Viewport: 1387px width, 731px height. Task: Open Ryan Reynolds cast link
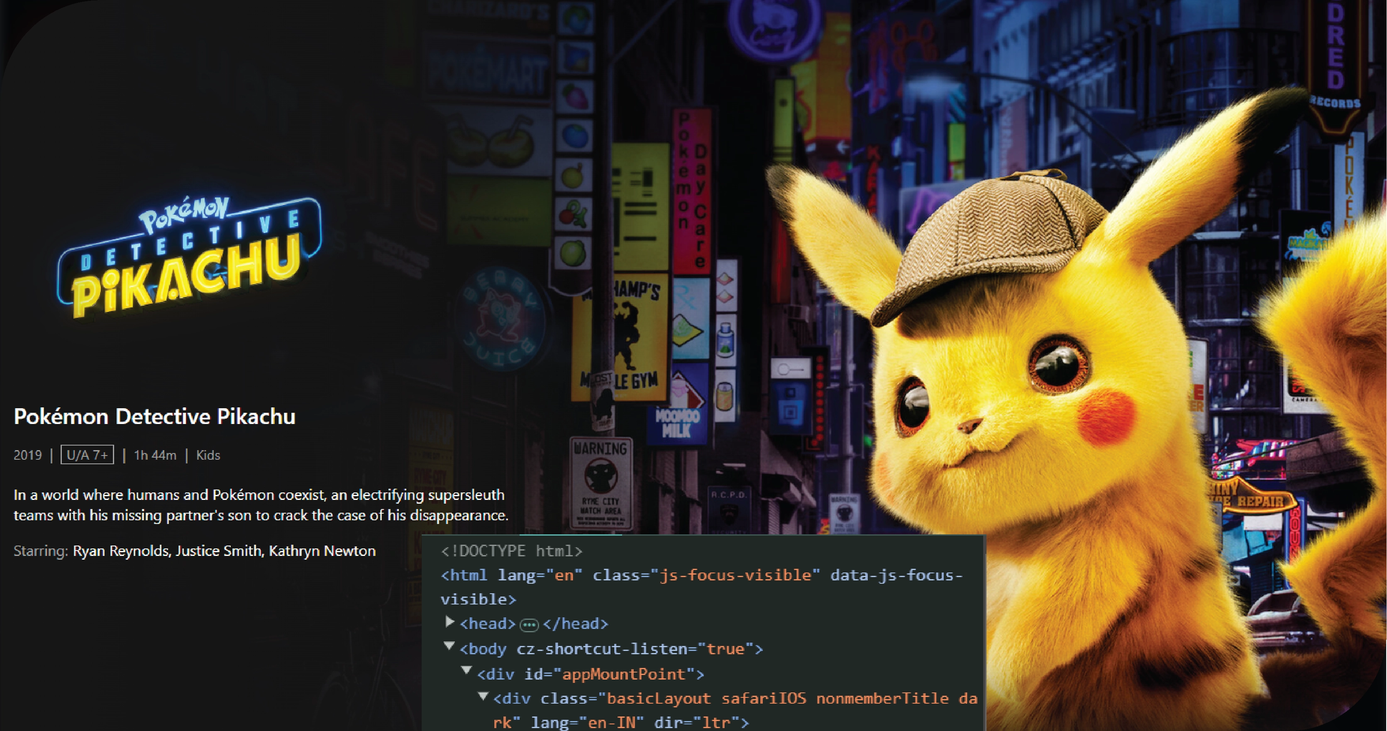coord(120,551)
